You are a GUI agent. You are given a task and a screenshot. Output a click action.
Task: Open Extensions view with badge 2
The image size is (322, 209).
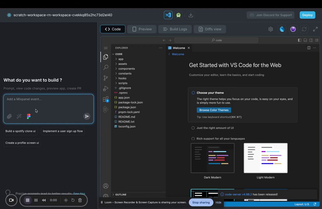[x=106, y=99]
